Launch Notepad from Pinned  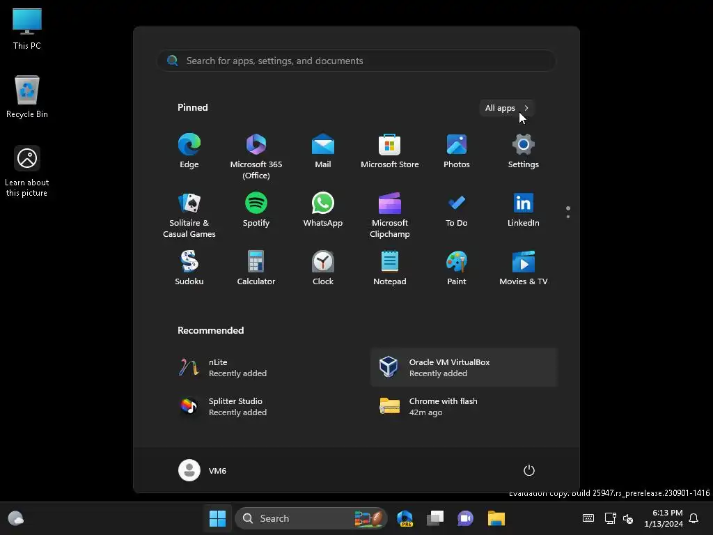[x=390, y=268]
